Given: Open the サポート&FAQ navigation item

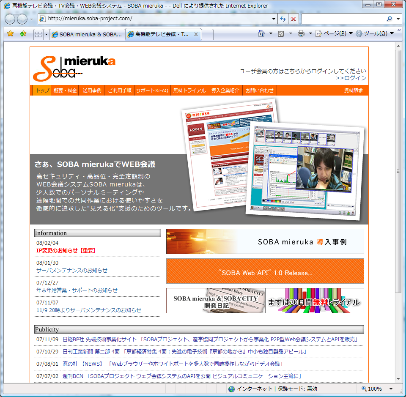Looking at the screenshot, I should tap(152, 90).
